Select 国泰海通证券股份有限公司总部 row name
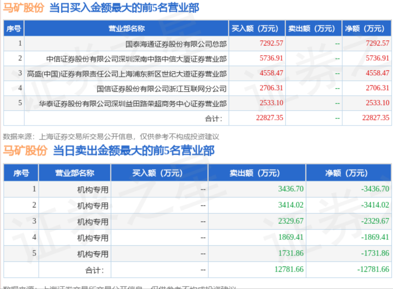 tap(176, 43)
